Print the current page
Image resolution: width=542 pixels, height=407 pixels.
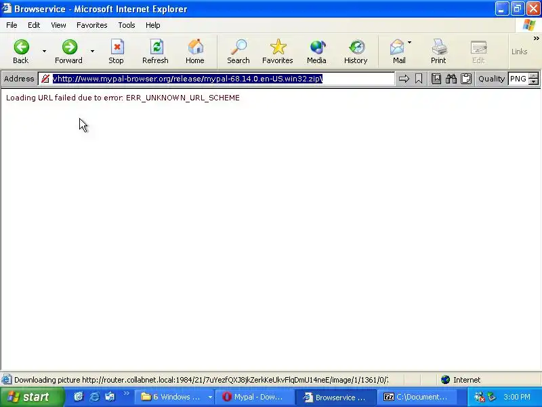click(x=438, y=52)
